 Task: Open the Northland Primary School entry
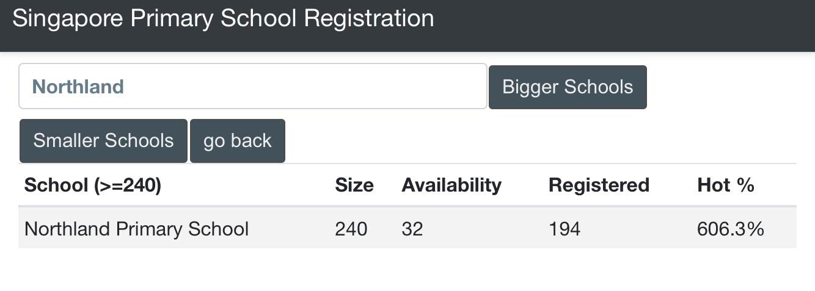[x=136, y=229]
